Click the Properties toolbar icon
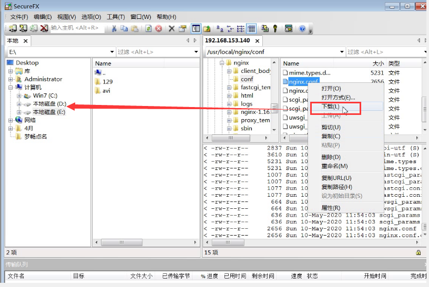429x287 pixels. tap(182, 28)
